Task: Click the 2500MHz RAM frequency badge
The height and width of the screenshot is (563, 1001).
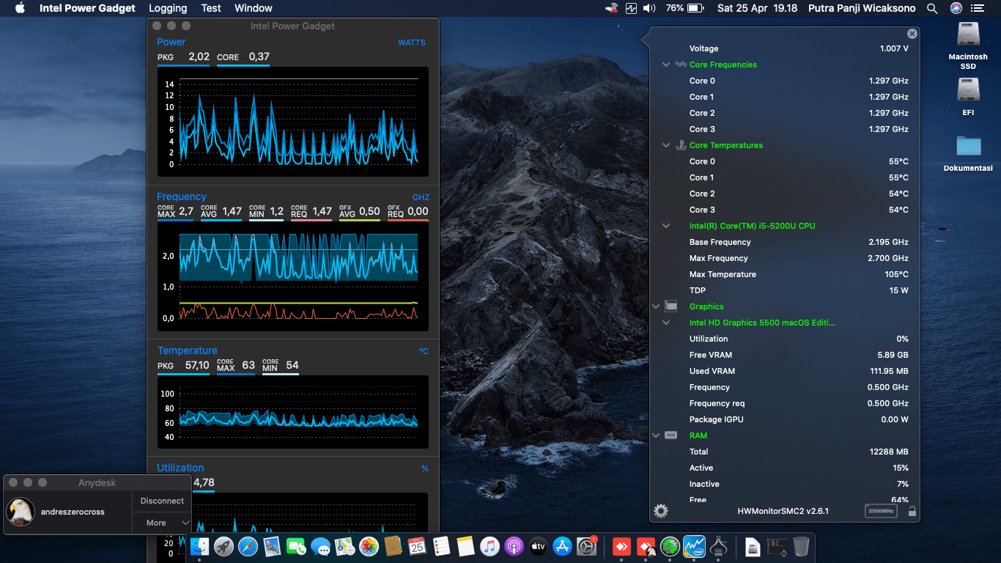Action: click(881, 511)
